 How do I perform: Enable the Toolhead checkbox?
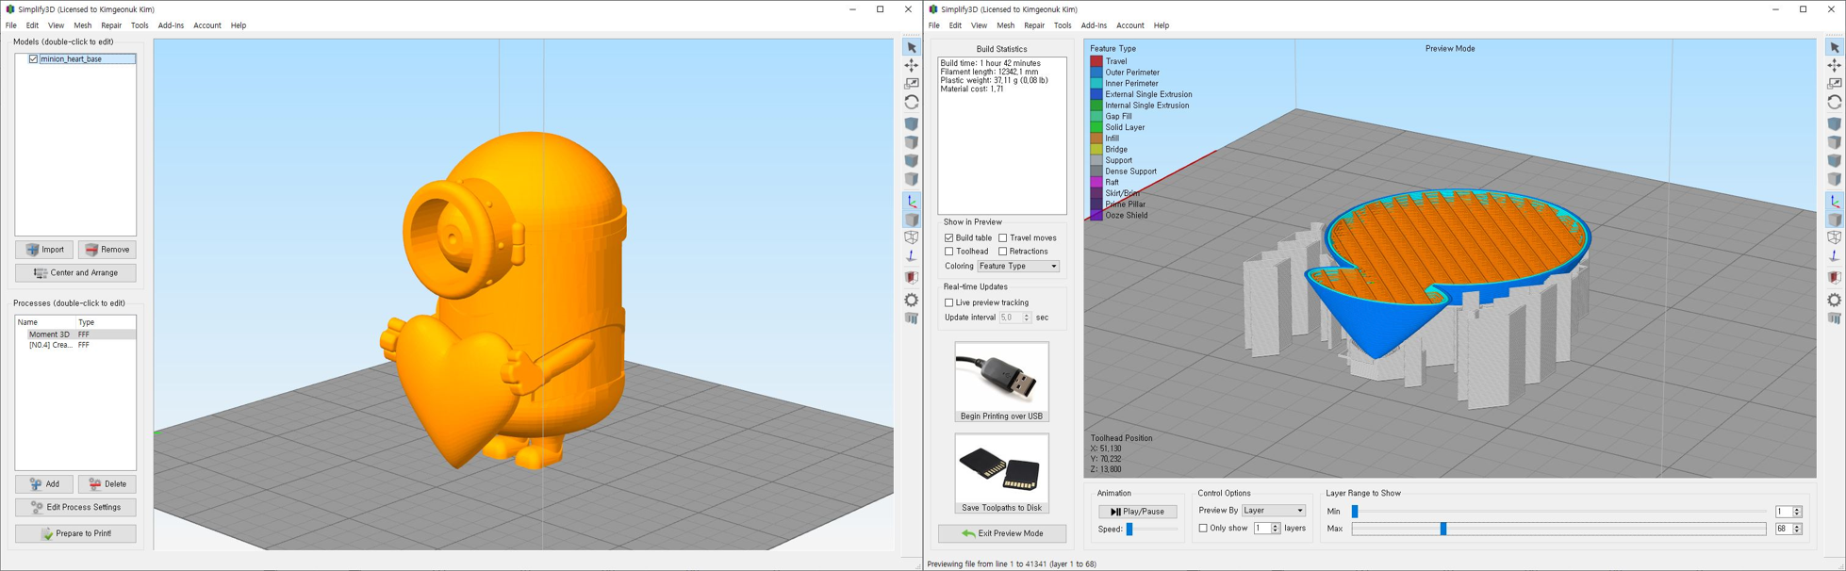pyautogui.click(x=948, y=252)
